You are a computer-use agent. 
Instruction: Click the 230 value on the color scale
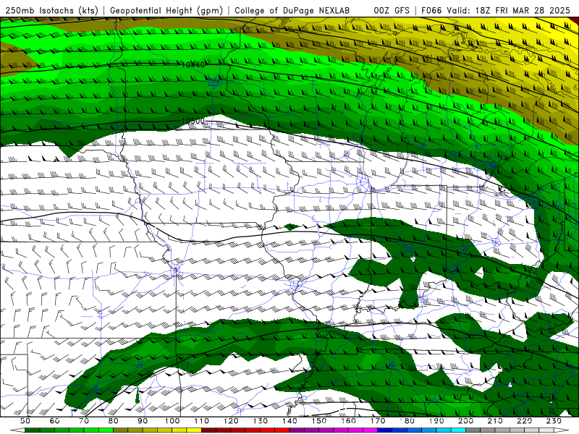pos(554,421)
